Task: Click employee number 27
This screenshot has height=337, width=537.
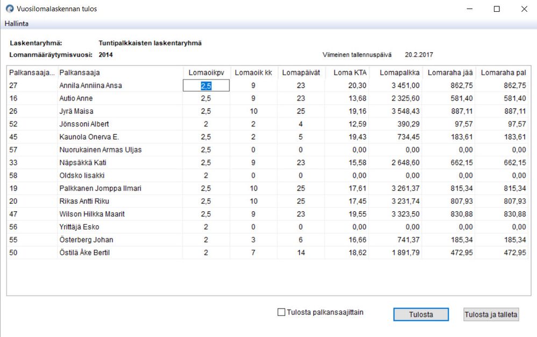Action: tap(13, 85)
